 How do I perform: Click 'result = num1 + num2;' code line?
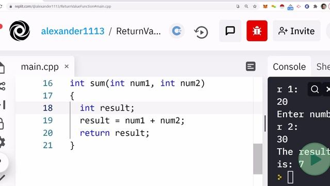coord(132,120)
